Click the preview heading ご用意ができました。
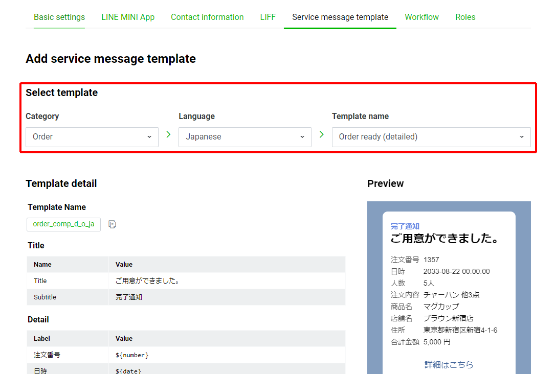 (x=444, y=239)
